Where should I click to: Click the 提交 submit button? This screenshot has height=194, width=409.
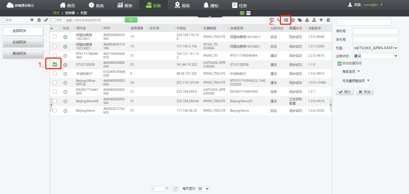(345, 92)
